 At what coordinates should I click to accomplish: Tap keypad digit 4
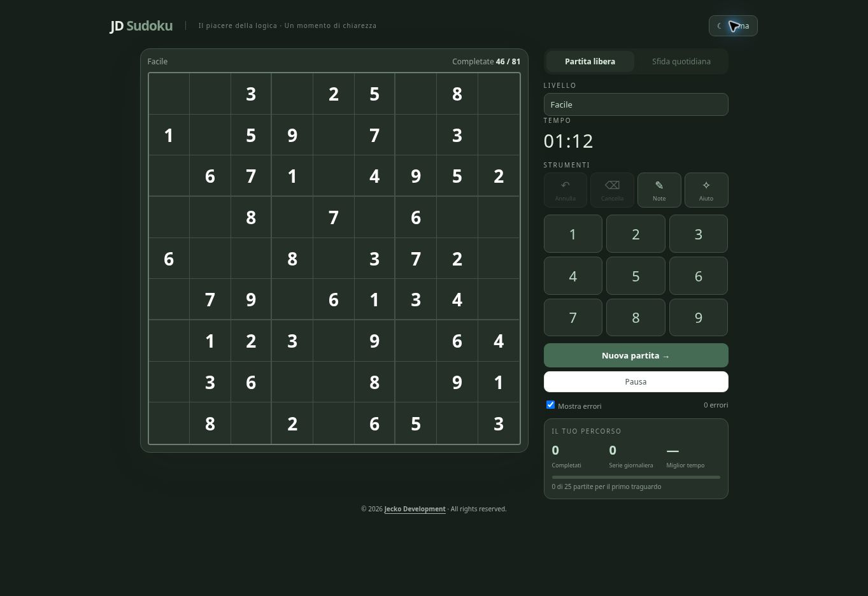pos(573,276)
